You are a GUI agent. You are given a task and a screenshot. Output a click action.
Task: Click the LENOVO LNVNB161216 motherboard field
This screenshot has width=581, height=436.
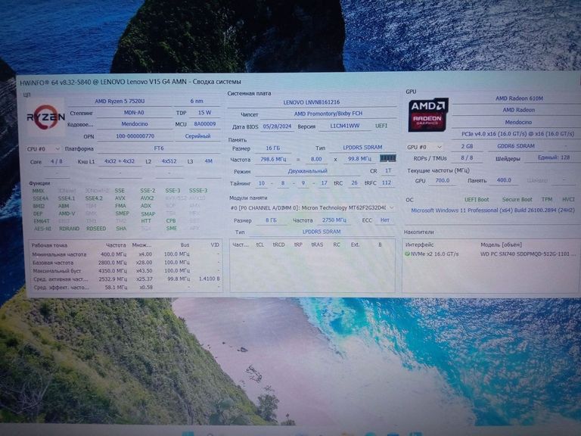point(312,102)
